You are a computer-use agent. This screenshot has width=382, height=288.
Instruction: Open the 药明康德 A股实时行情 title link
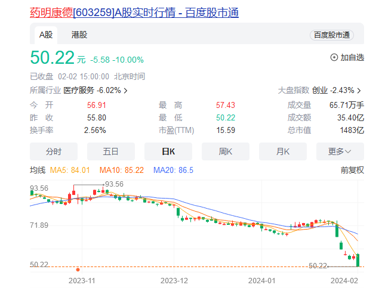pos(134,13)
